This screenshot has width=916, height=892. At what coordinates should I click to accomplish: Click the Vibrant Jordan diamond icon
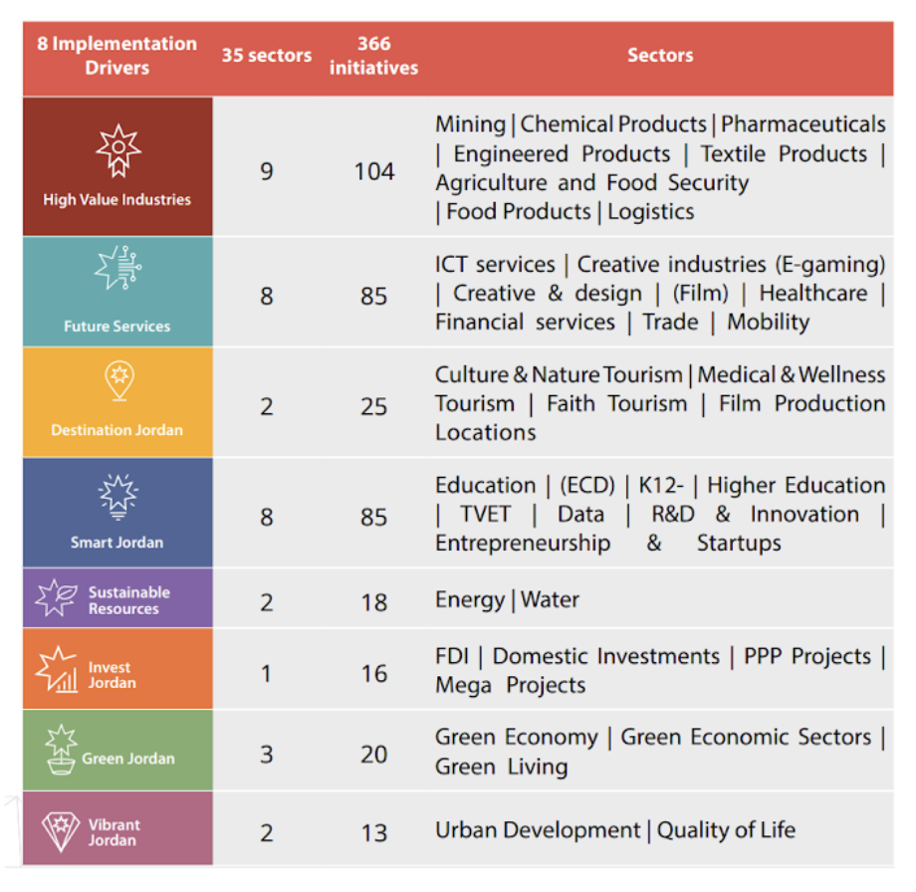(60, 831)
